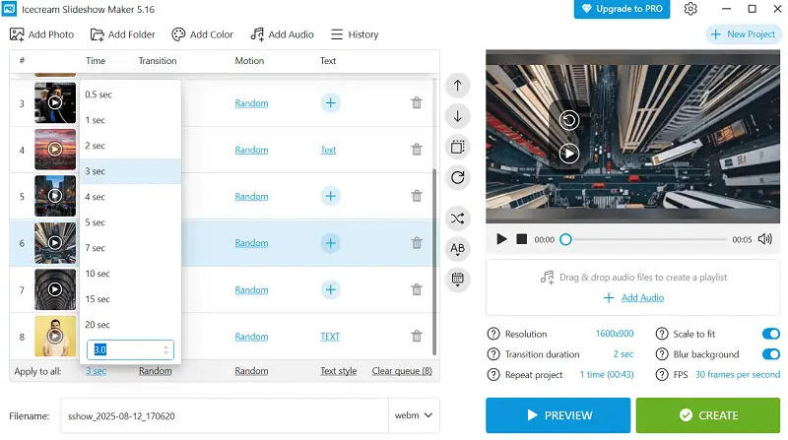
Task: Click the Clear queue (8) link
Action: pos(401,371)
